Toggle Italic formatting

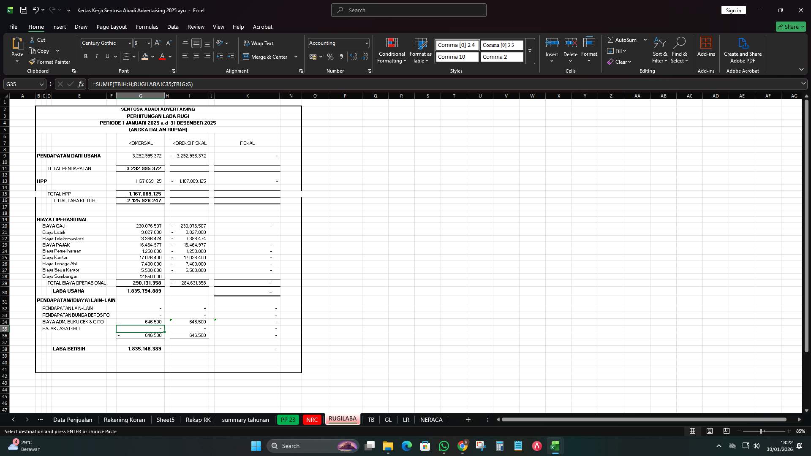pos(96,56)
